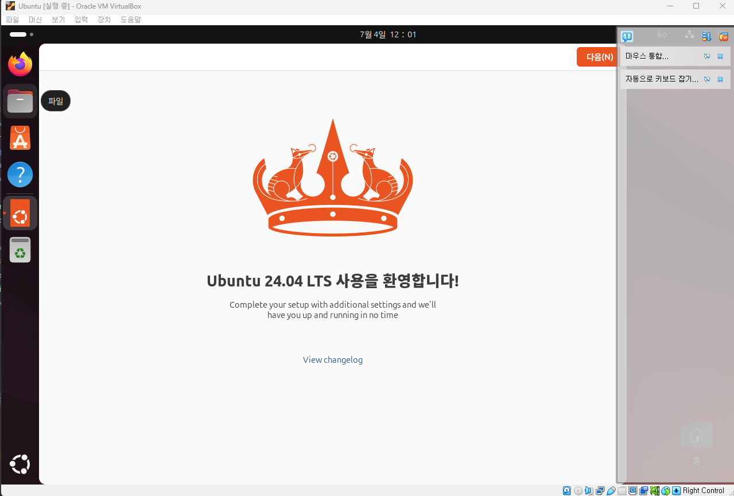The width and height of the screenshot is (734, 496).
Task: Open the 입력 menu
Action: pyautogui.click(x=81, y=20)
